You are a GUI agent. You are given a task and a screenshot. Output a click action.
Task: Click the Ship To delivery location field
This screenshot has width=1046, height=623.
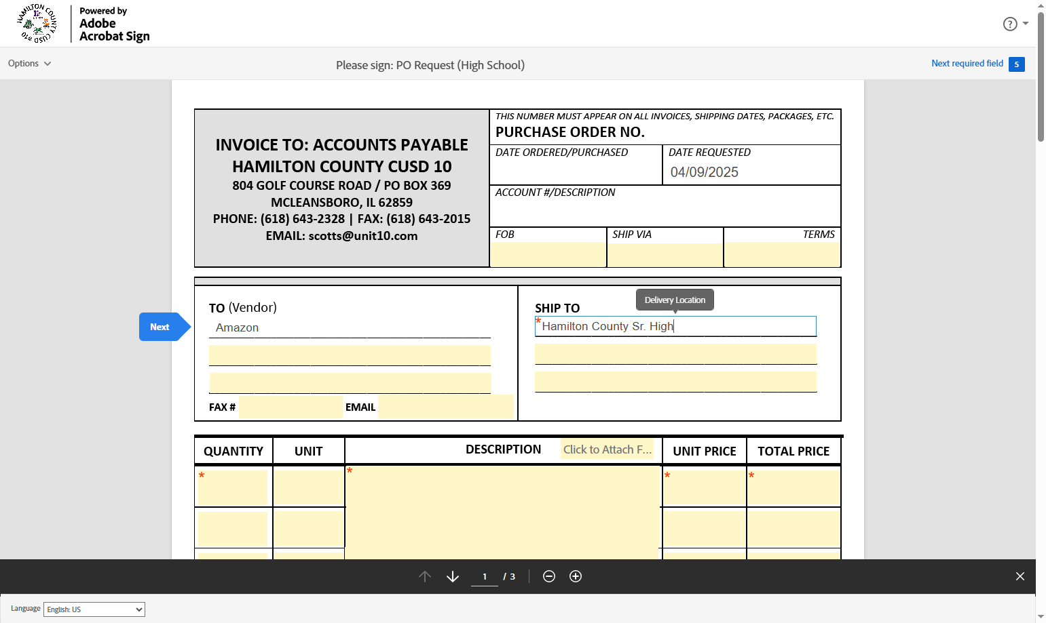pos(675,326)
